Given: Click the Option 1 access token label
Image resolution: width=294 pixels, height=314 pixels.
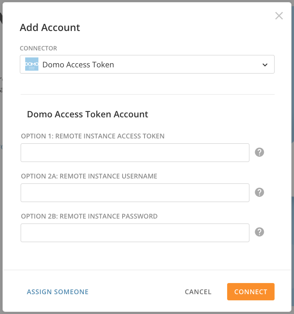Looking at the screenshot, I should click(x=93, y=136).
